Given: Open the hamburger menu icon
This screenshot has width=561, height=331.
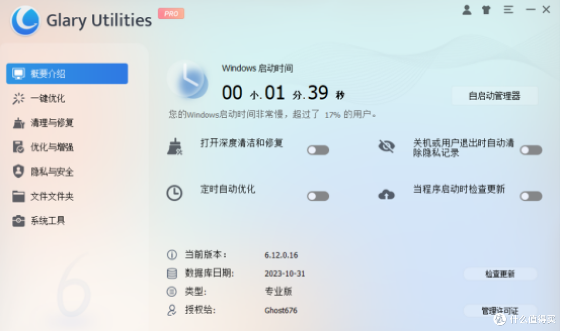Looking at the screenshot, I should pyautogui.click(x=509, y=10).
